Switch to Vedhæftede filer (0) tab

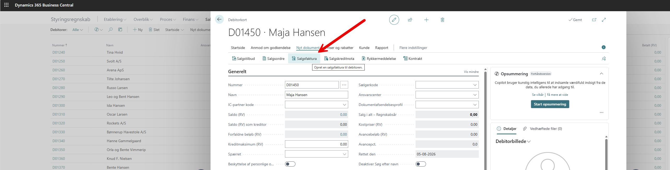(x=543, y=129)
